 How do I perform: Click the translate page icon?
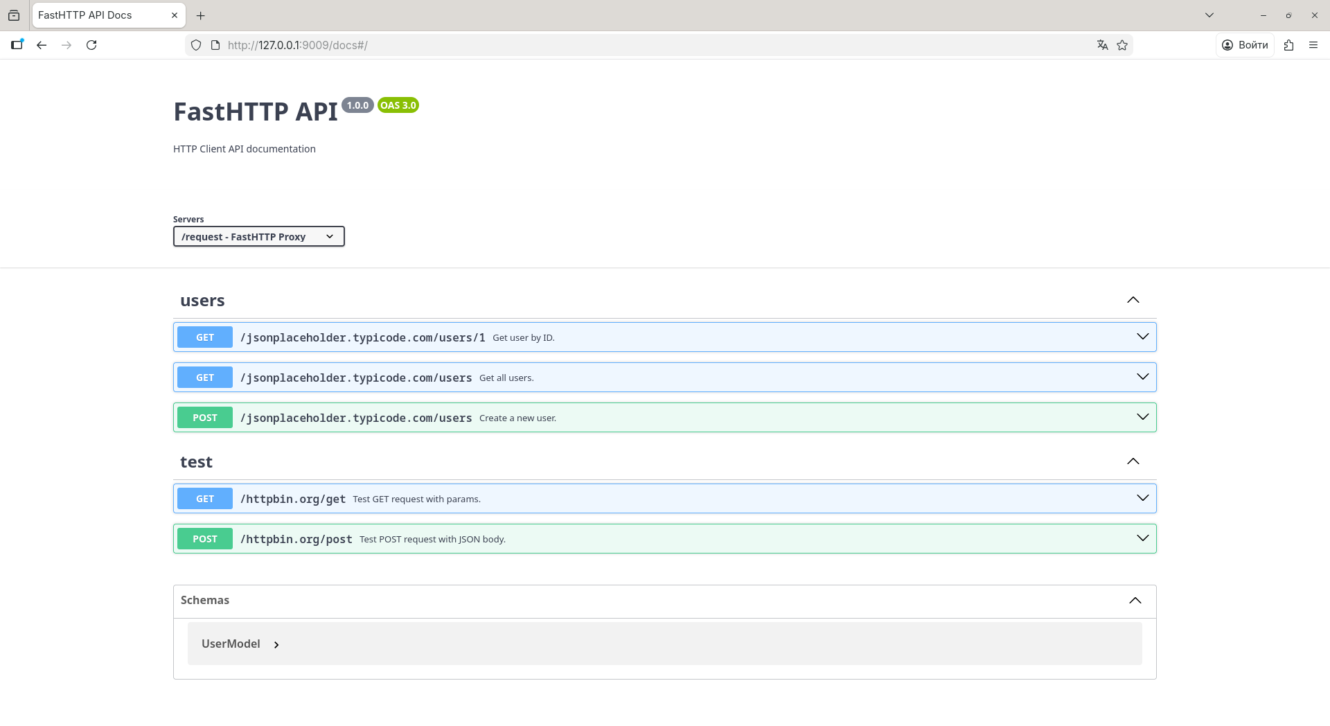coord(1103,45)
